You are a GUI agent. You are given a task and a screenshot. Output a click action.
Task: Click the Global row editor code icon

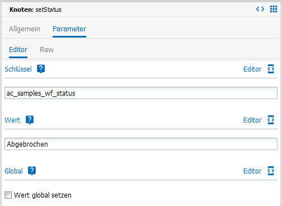click(x=271, y=171)
